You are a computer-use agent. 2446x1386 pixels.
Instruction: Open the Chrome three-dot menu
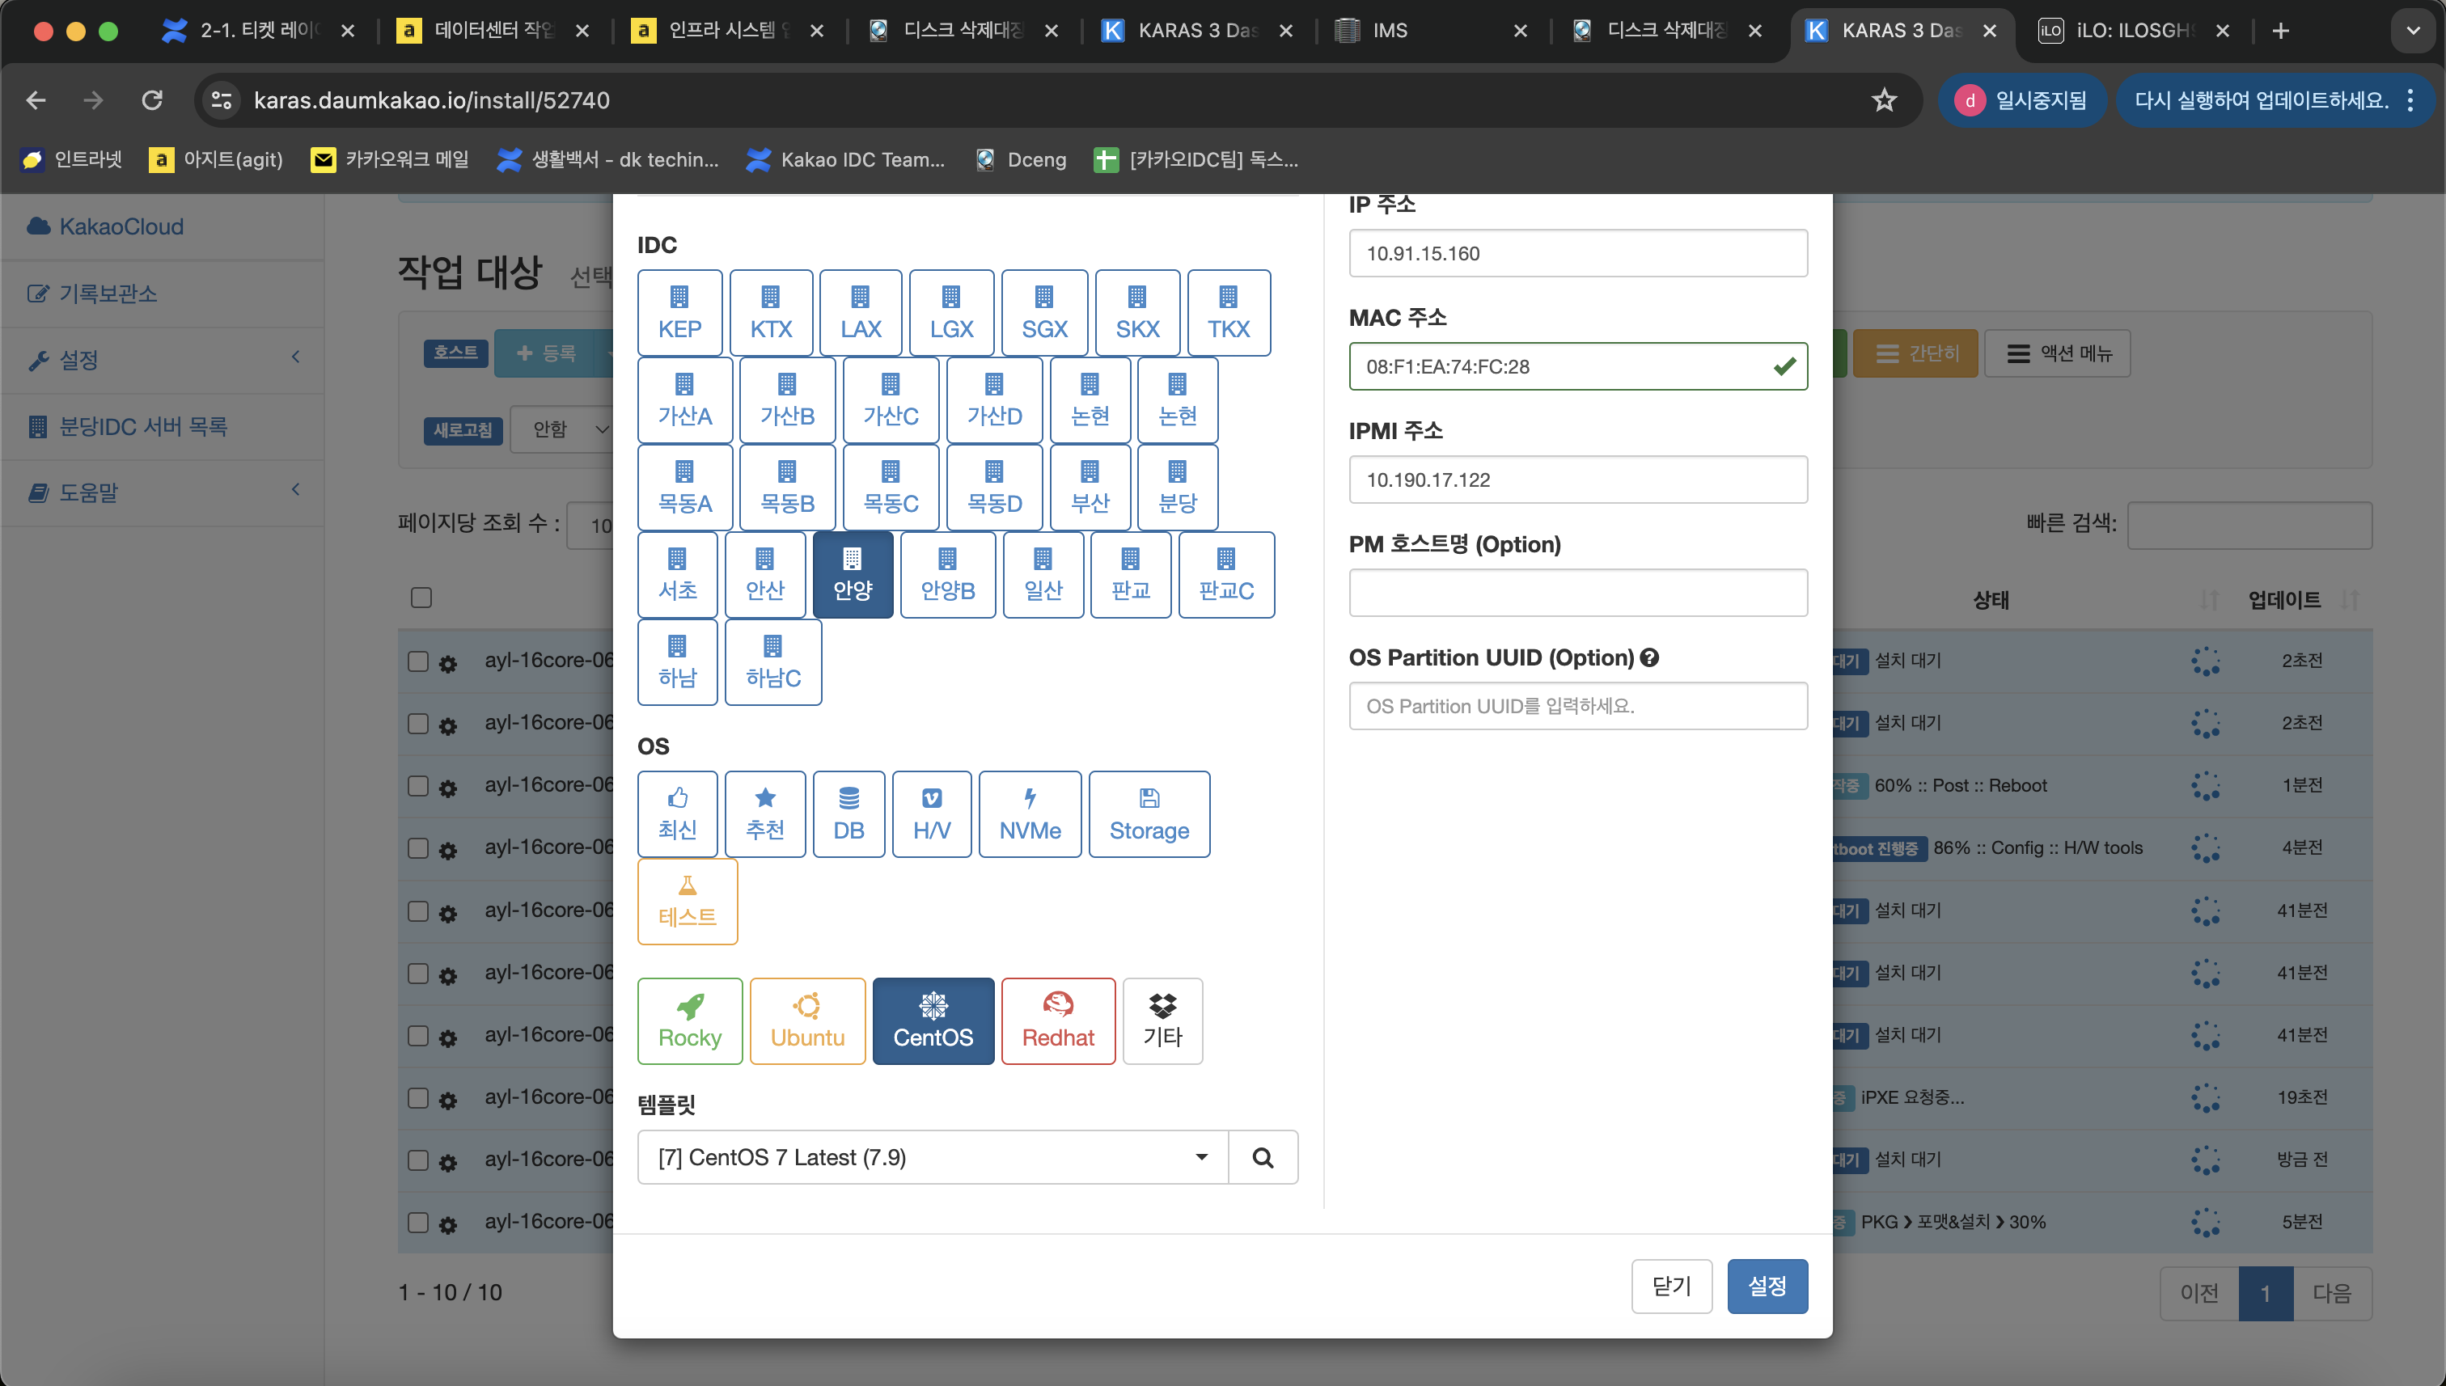[x=2410, y=100]
